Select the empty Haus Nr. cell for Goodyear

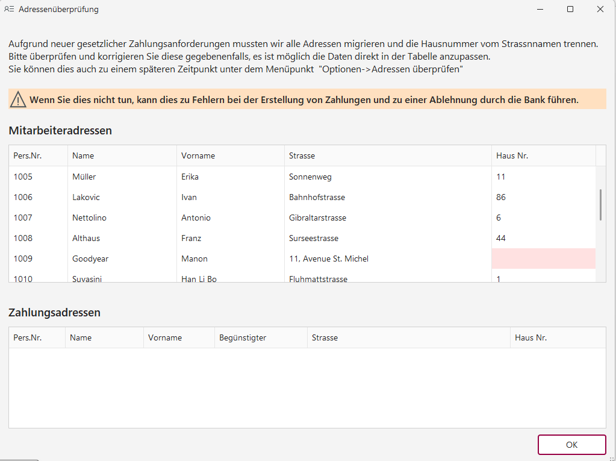tap(543, 259)
